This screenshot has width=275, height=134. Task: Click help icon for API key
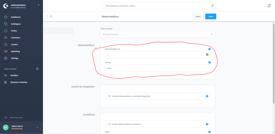pyautogui.click(x=209, y=62)
